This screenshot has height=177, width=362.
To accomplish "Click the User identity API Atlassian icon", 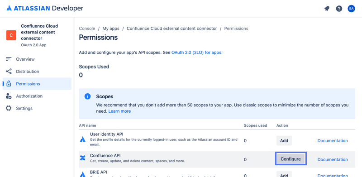I will (x=83, y=139).
